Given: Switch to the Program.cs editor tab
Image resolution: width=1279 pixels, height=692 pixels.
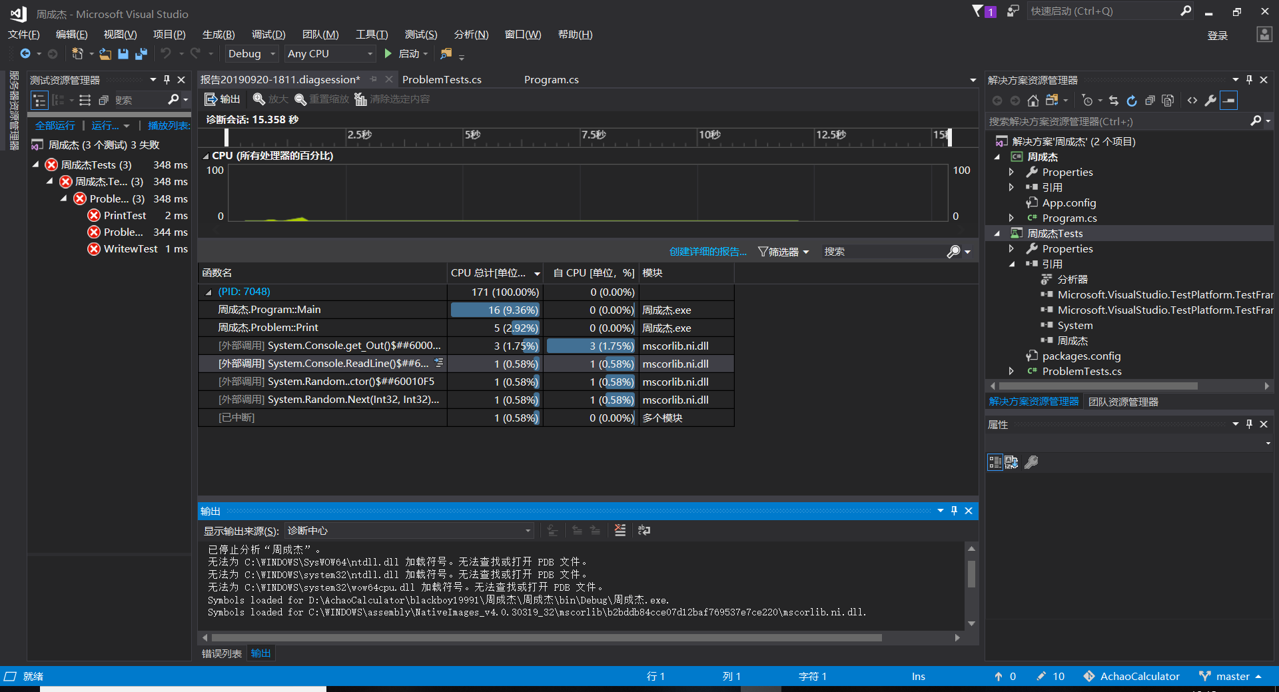Looking at the screenshot, I should point(551,79).
